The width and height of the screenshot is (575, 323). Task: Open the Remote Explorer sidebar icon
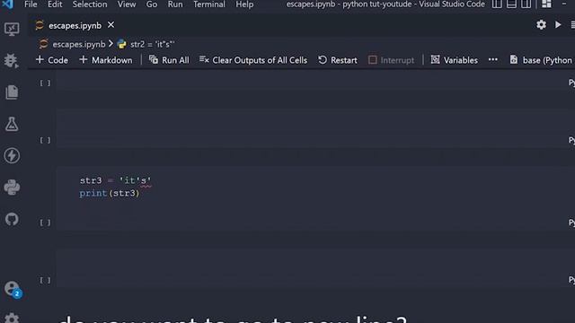click(12, 29)
